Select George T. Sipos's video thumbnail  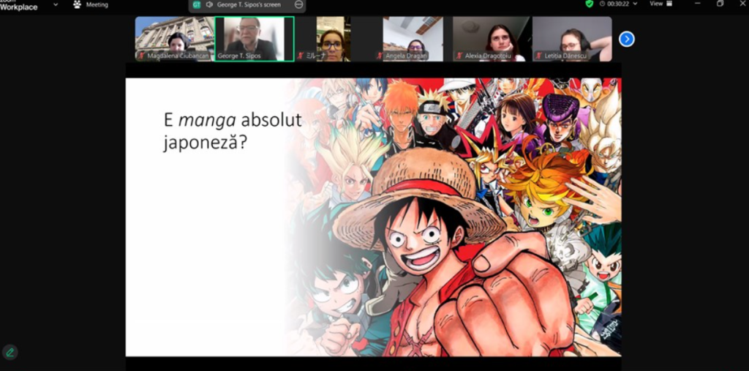(254, 39)
